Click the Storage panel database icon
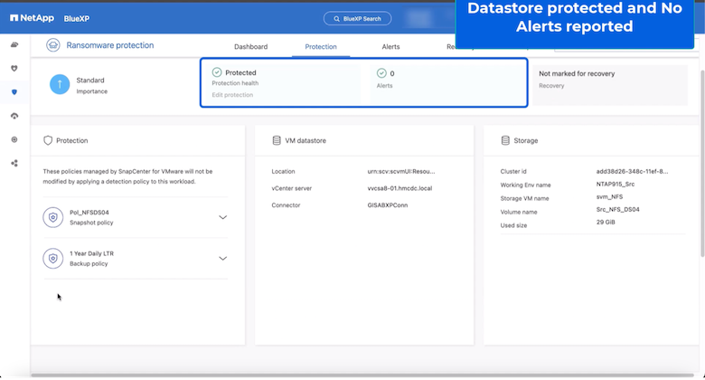The width and height of the screenshot is (705, 380). coord(505,141)
